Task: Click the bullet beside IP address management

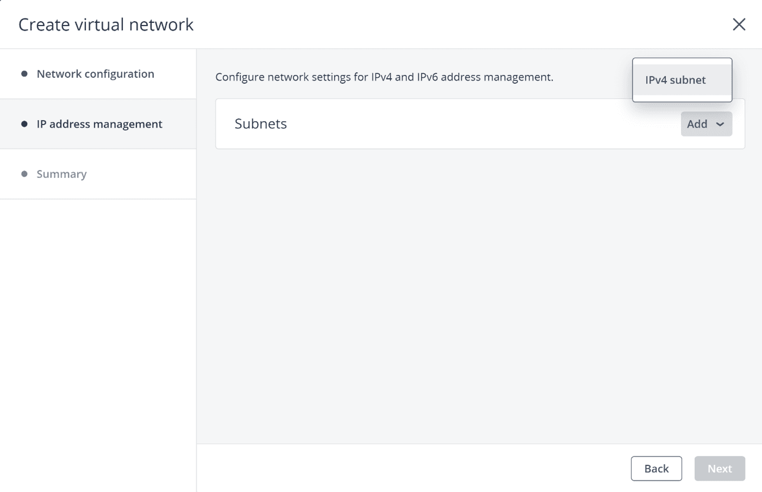Action: coord(24,124)
